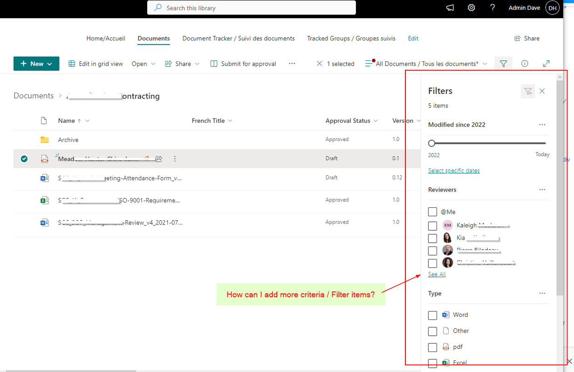
Task: Expand content to full screen icon
Action: [547, 64]
